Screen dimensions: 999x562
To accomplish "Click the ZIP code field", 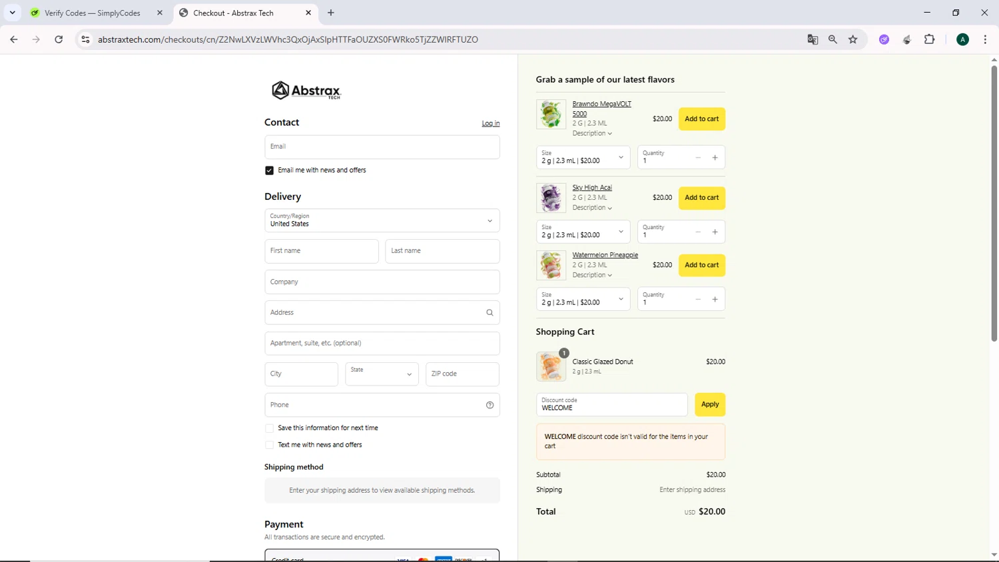I will pyautogui.click(x=462, y=374).
